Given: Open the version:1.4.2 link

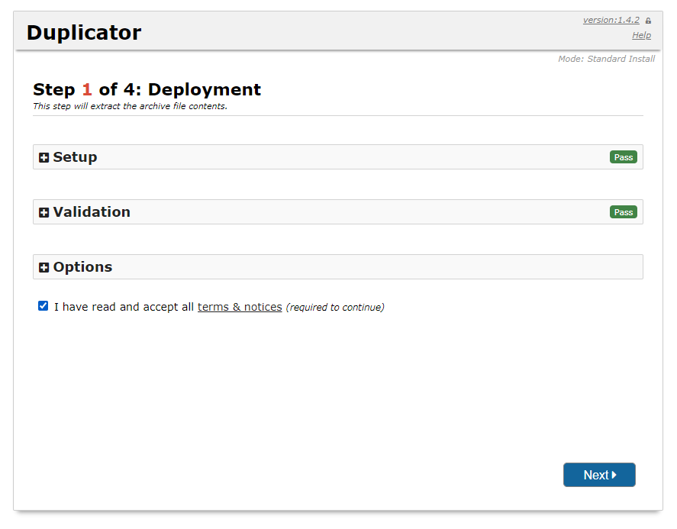Looking at the screenshot, I should pos(611,20).
